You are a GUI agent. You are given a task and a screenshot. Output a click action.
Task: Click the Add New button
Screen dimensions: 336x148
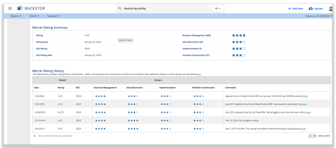point(295,9)
